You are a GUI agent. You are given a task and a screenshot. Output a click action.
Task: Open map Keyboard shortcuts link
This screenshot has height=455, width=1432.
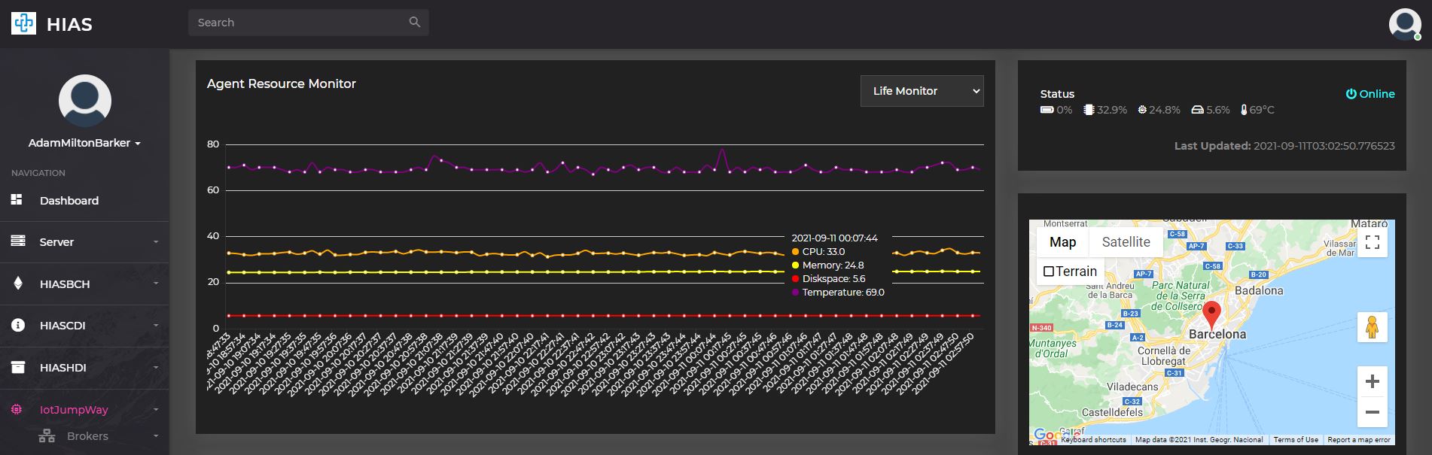[1093, 440]
